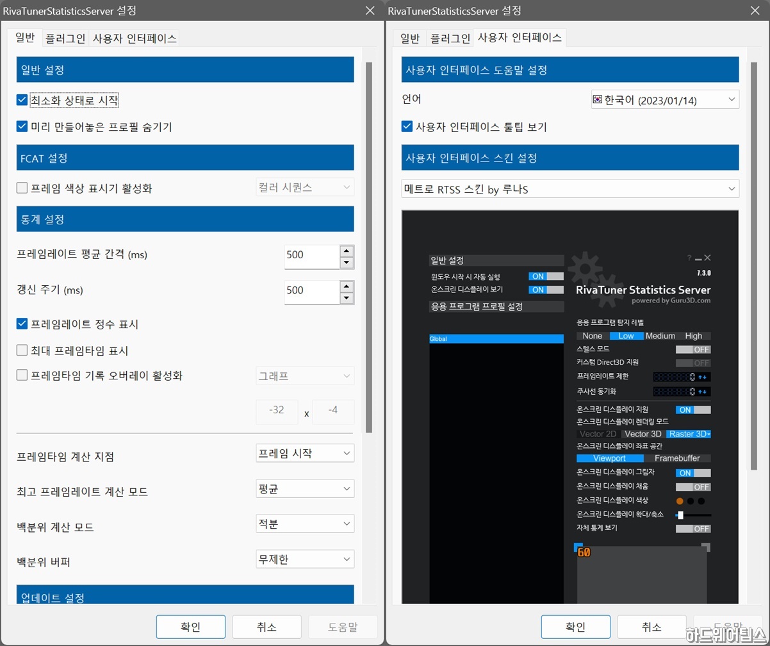The height and width of the screenshot is (646, 770).
Task: Open the 언어 dropdown showing 한국어
Action: pyautogui.click(x=665, y=99)
